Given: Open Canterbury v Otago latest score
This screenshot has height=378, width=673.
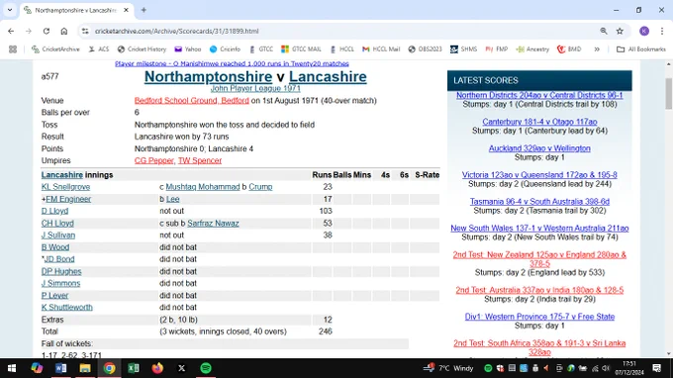Looking at the screenshot, I should click(x=539, y=122).
